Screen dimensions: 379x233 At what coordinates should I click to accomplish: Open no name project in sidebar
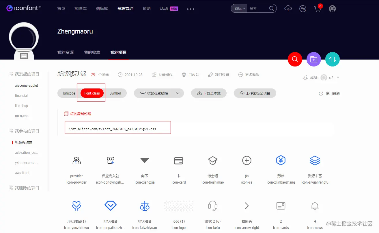(22, 116)
